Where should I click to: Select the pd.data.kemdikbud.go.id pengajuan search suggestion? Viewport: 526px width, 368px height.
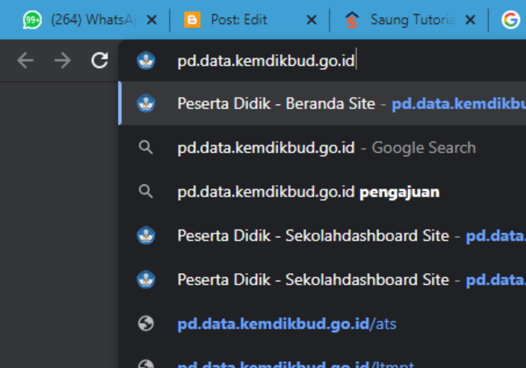tap(322, 192)
